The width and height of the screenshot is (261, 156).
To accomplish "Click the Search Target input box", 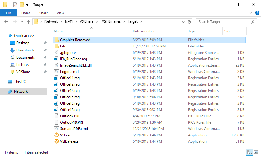I will click(223, 22).
